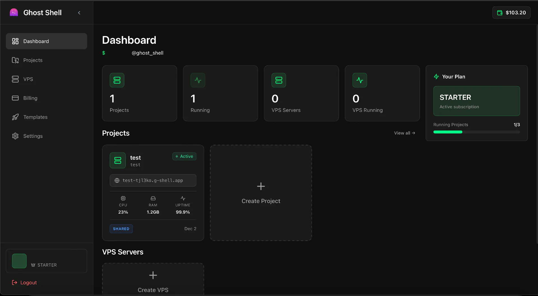Click the Templates rocket icon in sidebar
The height and width of the screenshot is (296, 538).
tap(15, 117)
